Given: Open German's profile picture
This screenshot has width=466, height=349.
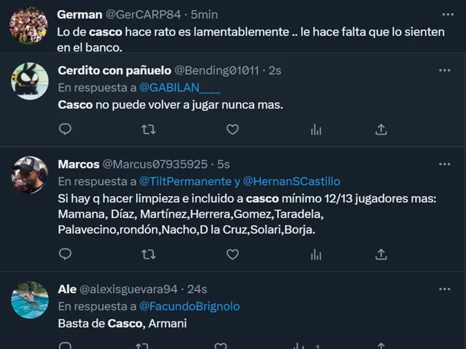Looking at the screenshot, I should pos(29,25).
